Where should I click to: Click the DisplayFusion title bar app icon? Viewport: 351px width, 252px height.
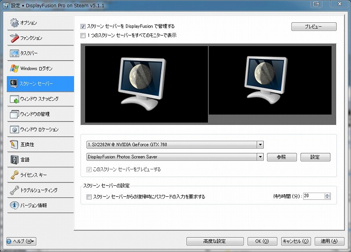coord(6,6)
